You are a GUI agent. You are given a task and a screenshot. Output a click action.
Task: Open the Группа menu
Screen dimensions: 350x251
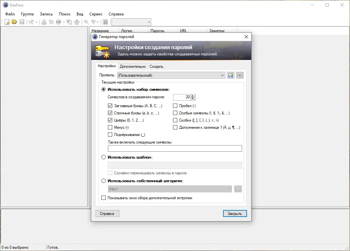tap(27, 14)
